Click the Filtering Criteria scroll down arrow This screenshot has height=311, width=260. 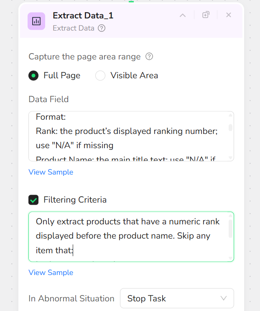tap(230, 258)
